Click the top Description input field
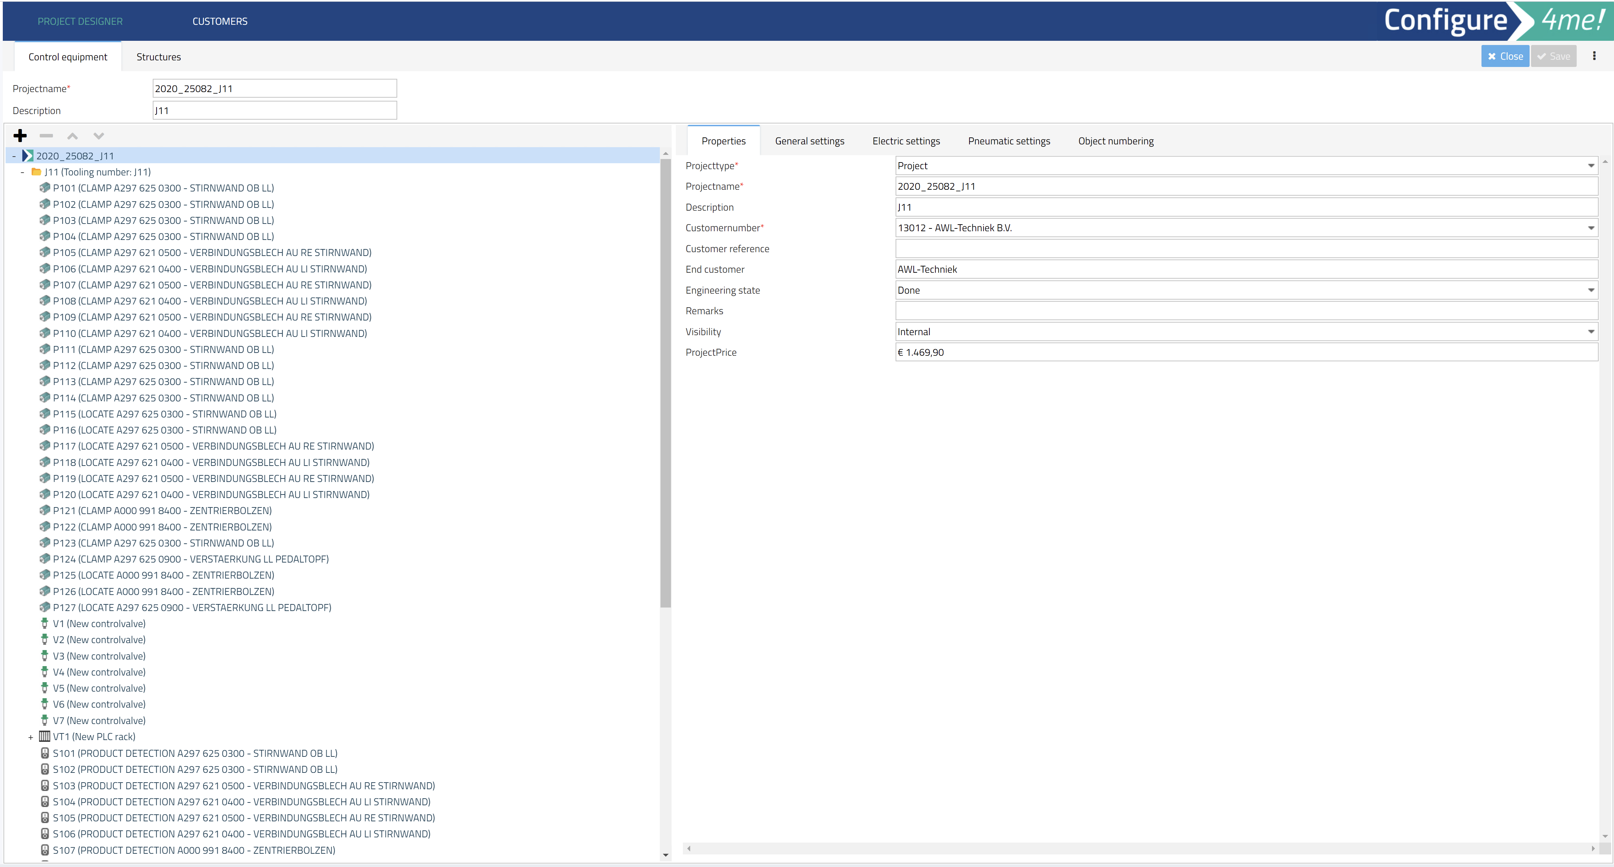Viewport: 1614px width, 867px height. click(274, 110)
